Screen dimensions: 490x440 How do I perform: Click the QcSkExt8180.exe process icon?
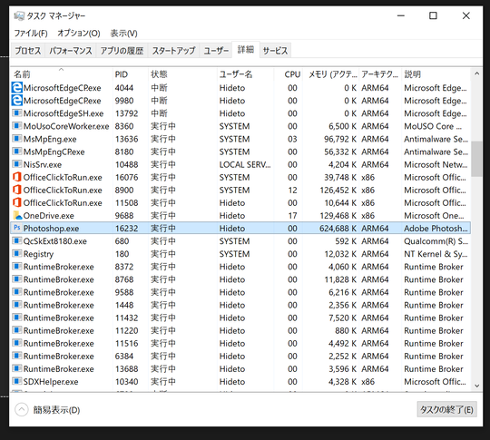[17, 240]
